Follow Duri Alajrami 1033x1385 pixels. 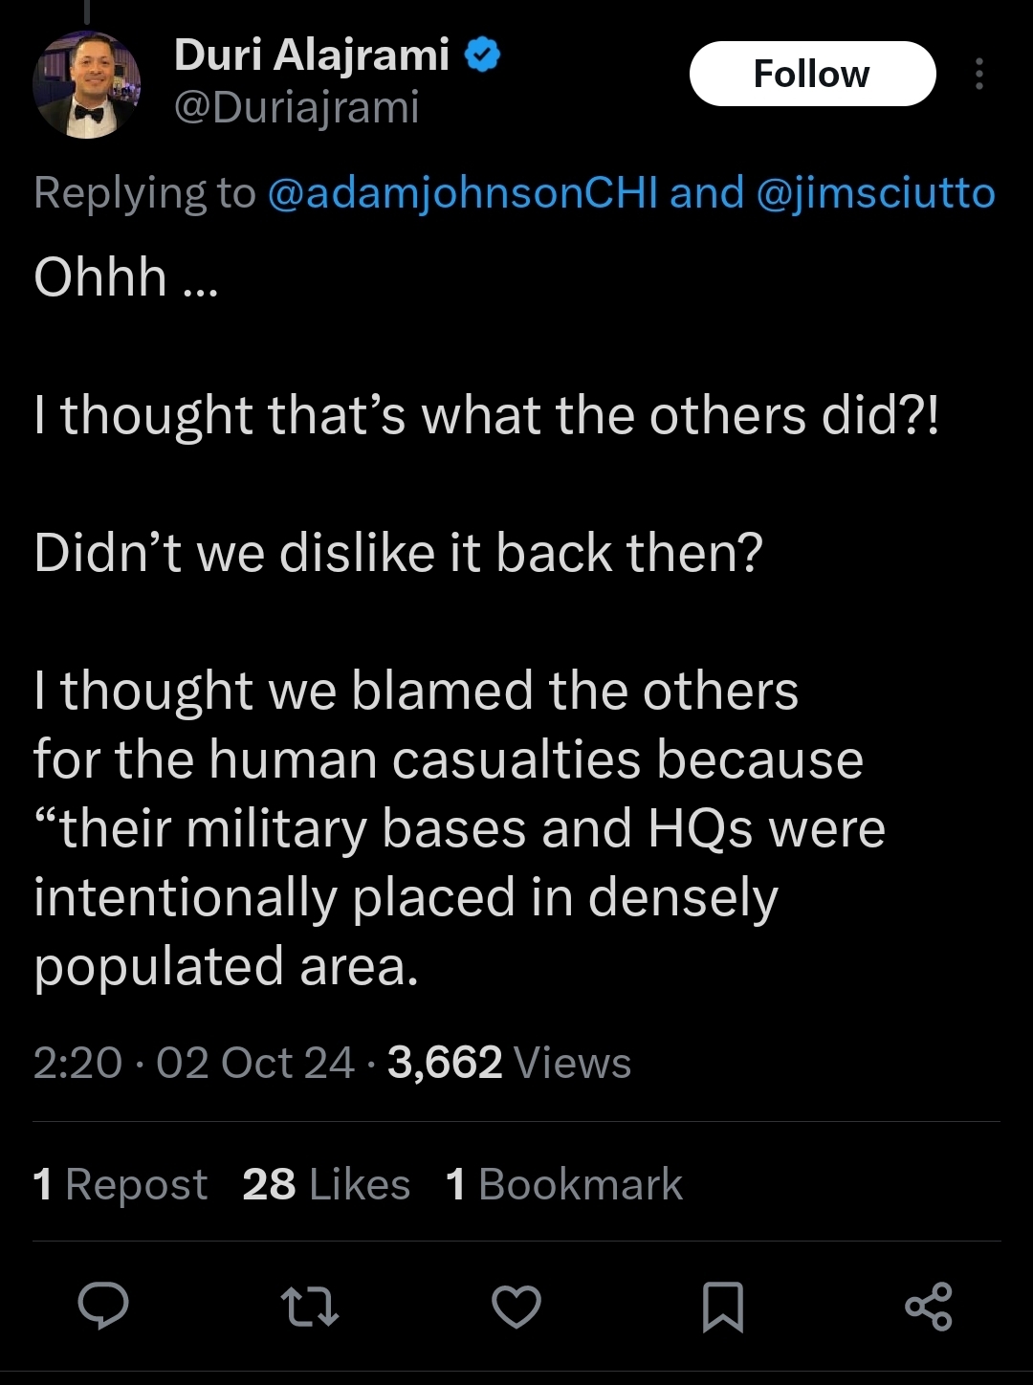pyautogui.click(x=812, y=74)
